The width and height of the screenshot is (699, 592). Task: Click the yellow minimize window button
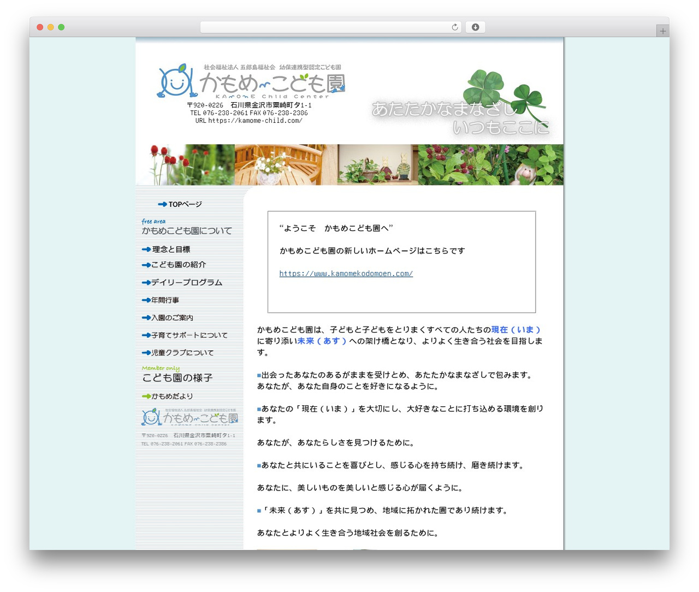(50, 27)
